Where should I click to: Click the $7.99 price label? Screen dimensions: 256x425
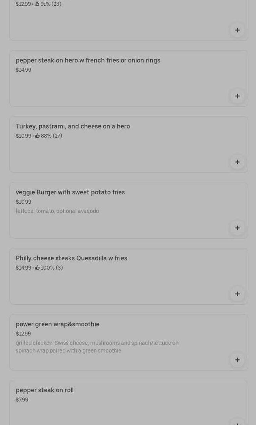pyautogui.click(x=22, y=400)
